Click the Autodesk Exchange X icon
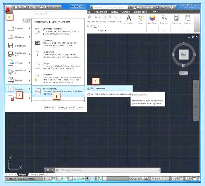 (x=158, y=7)
